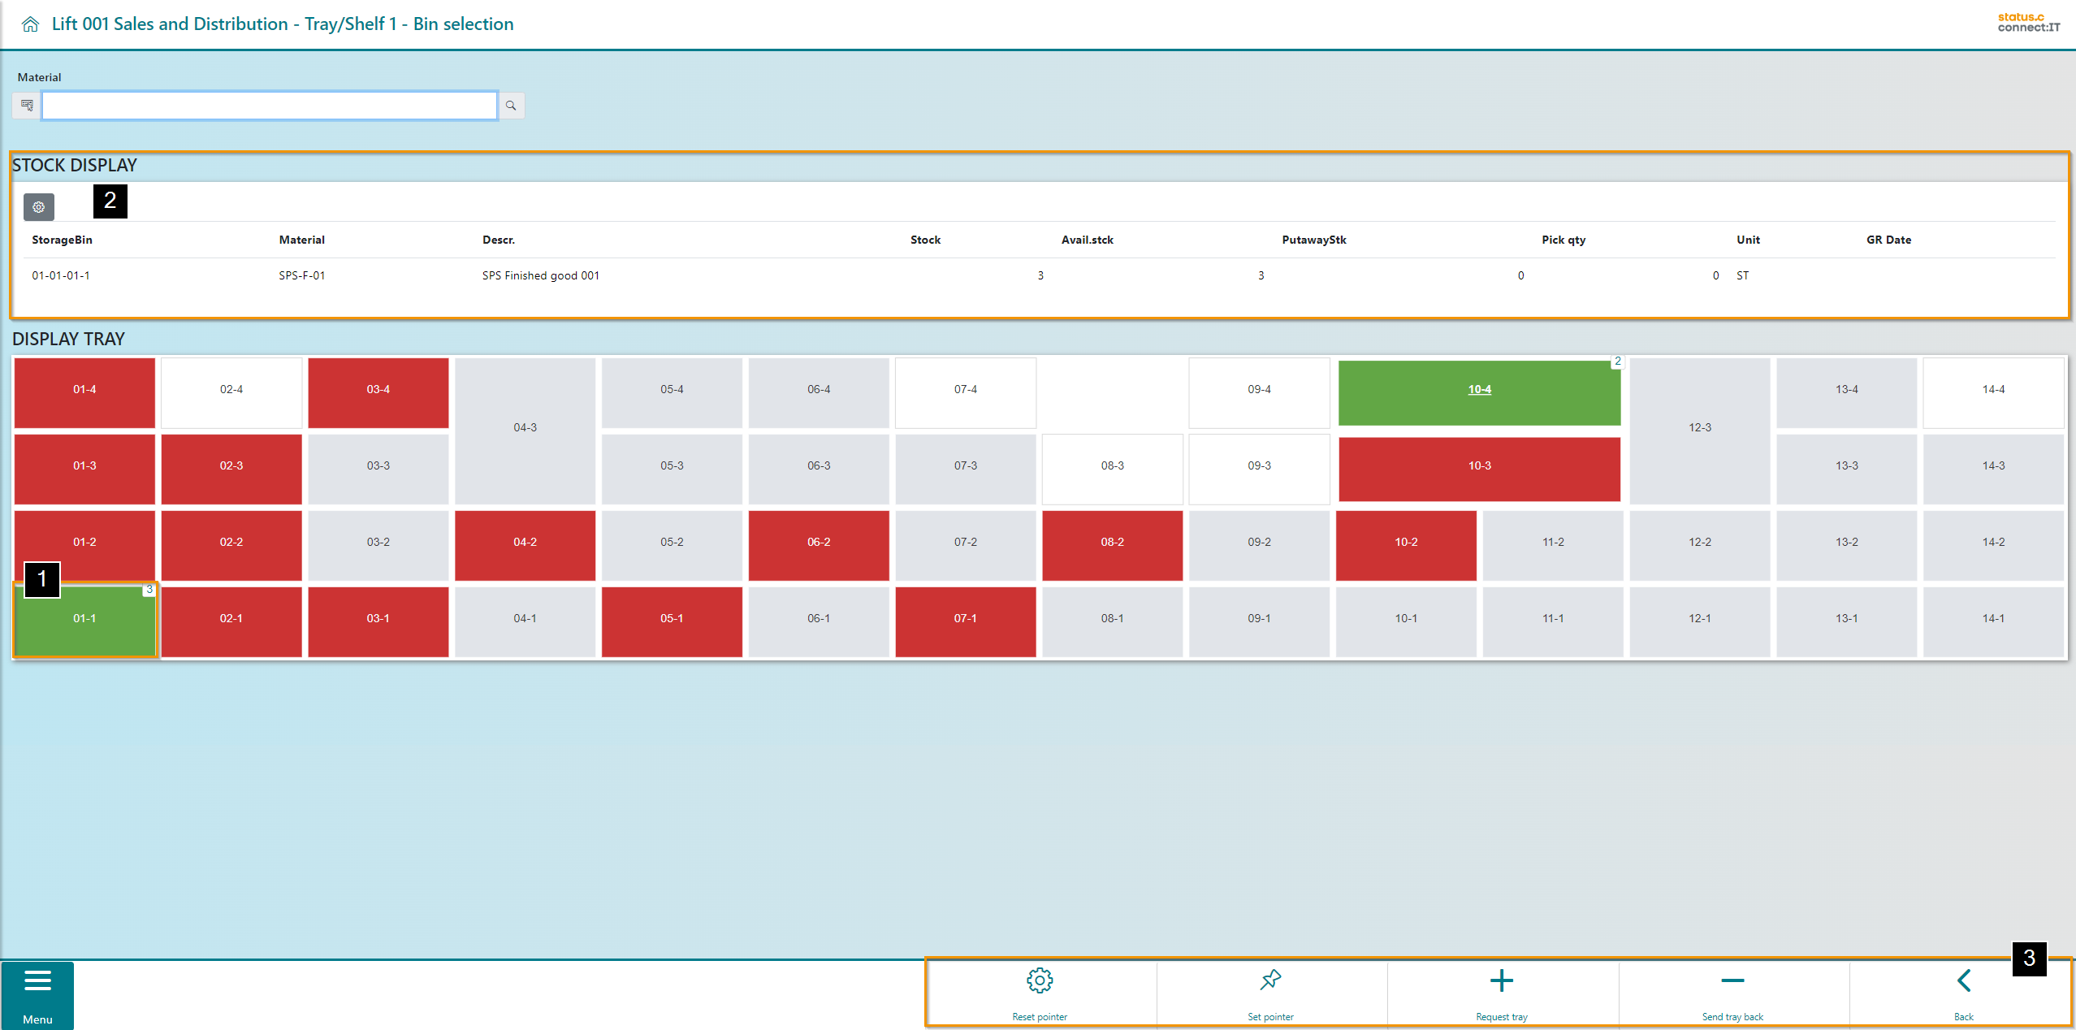Select red bin 10-3
This screenshot has height=1030, width=2076.
point(1479,466)
